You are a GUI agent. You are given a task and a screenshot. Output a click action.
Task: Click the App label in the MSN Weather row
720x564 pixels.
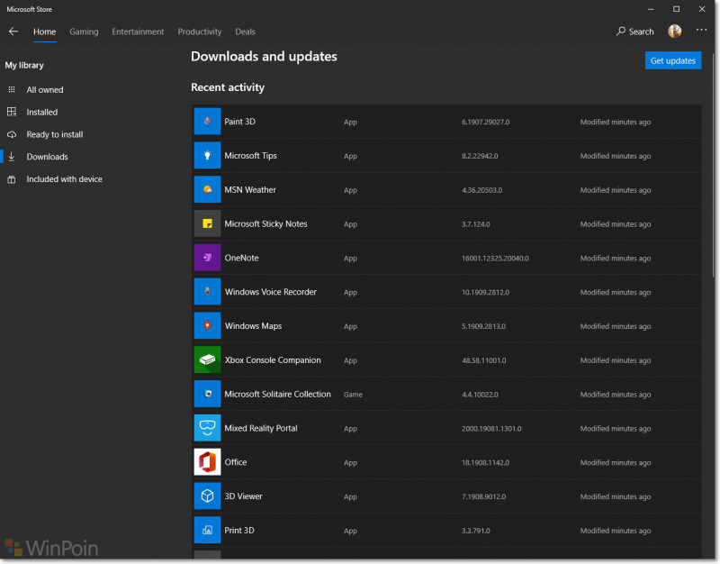(x=350, y=190)
